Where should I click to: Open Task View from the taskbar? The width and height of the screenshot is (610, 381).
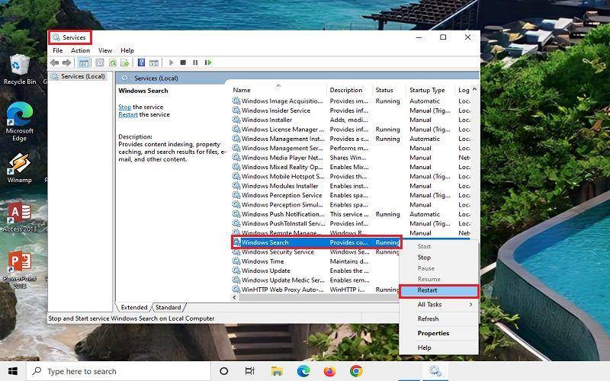[250, 371]
